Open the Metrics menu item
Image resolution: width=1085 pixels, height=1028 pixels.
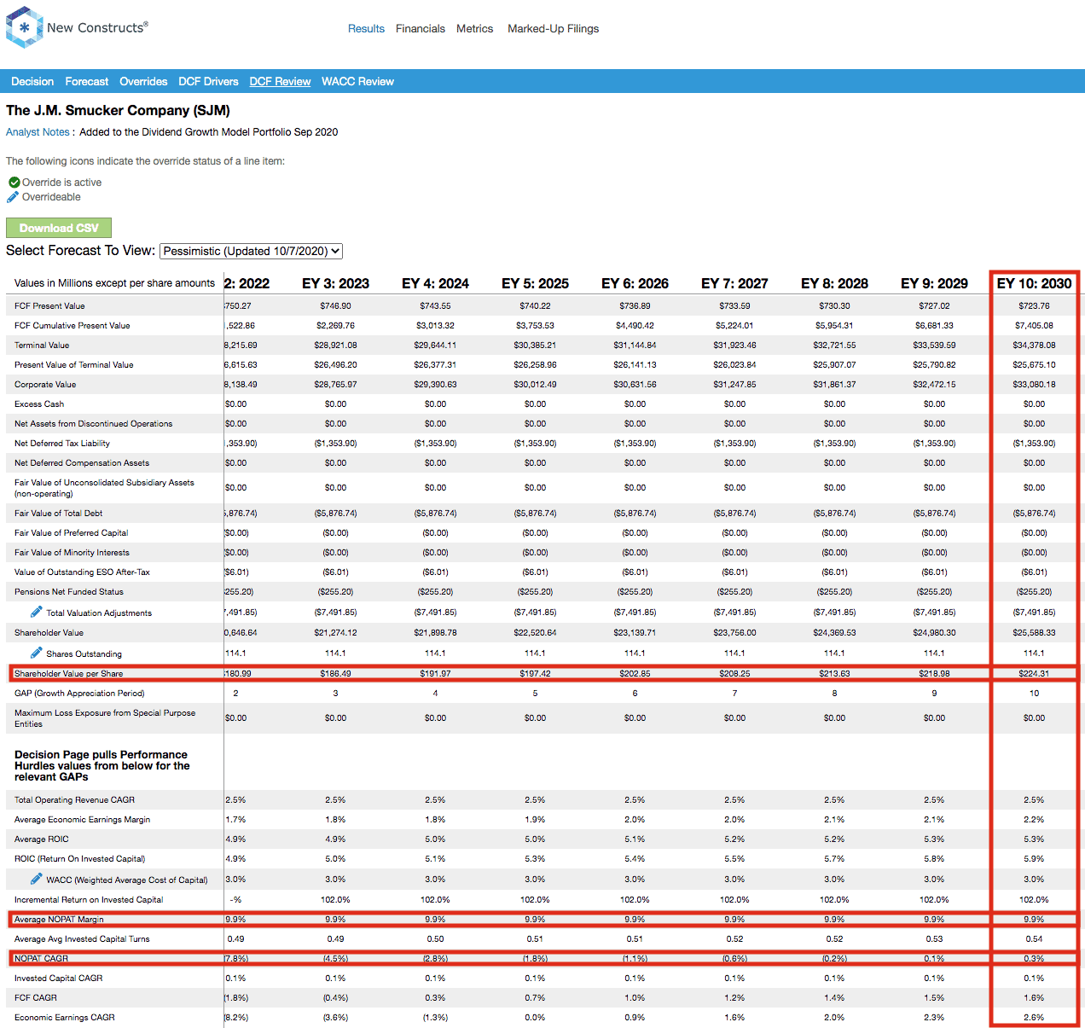coord(474,28)
